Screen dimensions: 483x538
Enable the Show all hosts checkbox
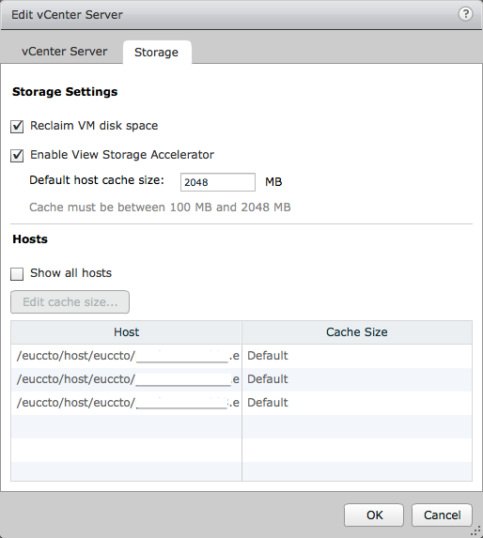click(17, 274)
